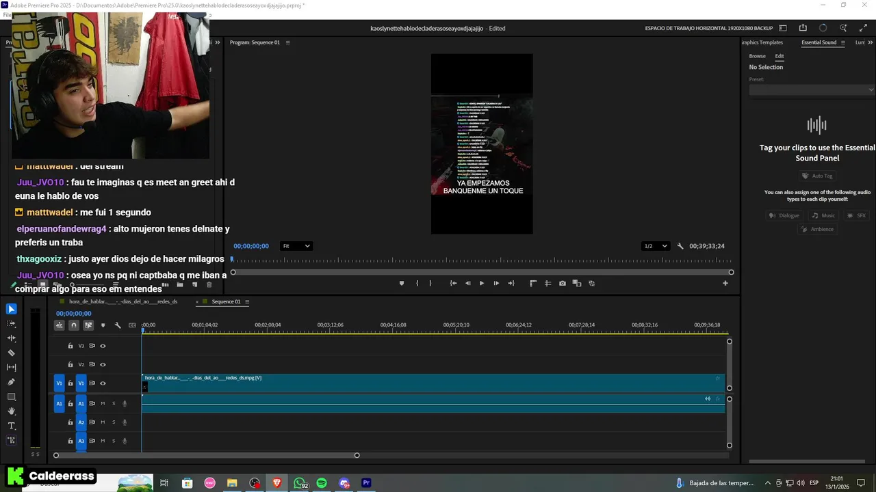The image size is (876, 492).
Task: Open timeline display settings wrench
Action: point(118,325)
